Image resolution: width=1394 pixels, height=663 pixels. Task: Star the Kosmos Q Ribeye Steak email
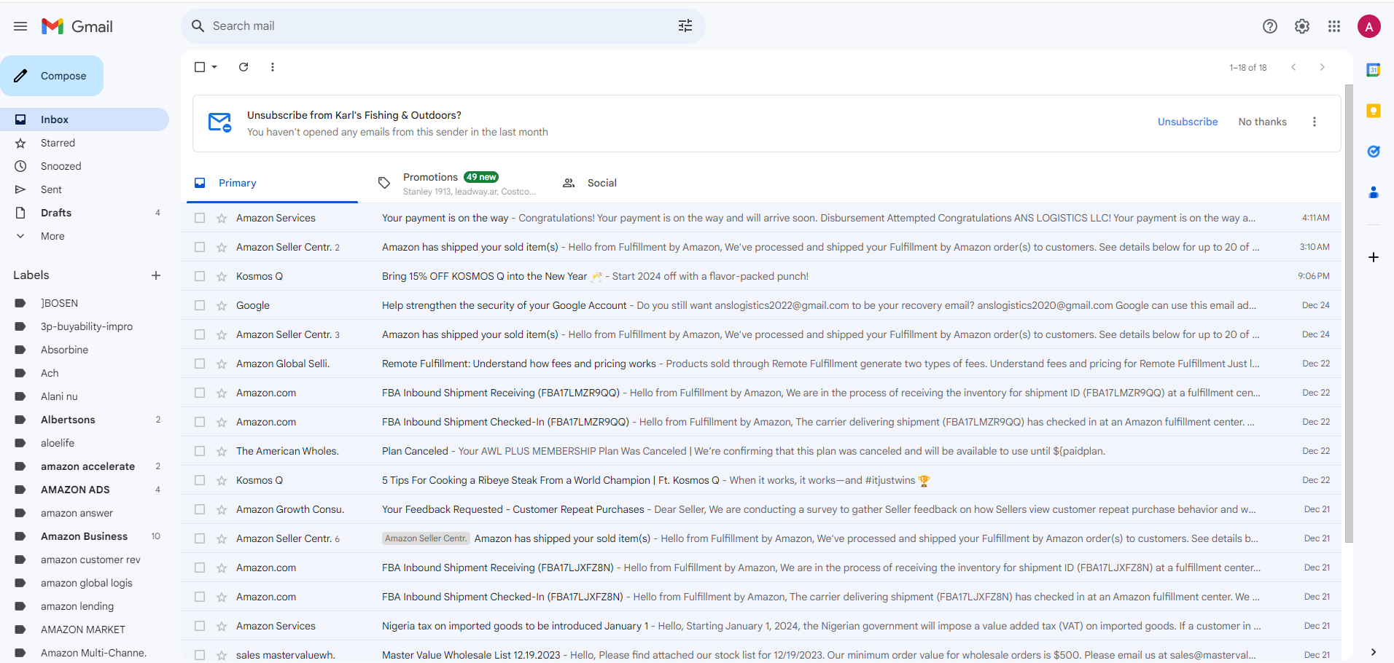222,480
